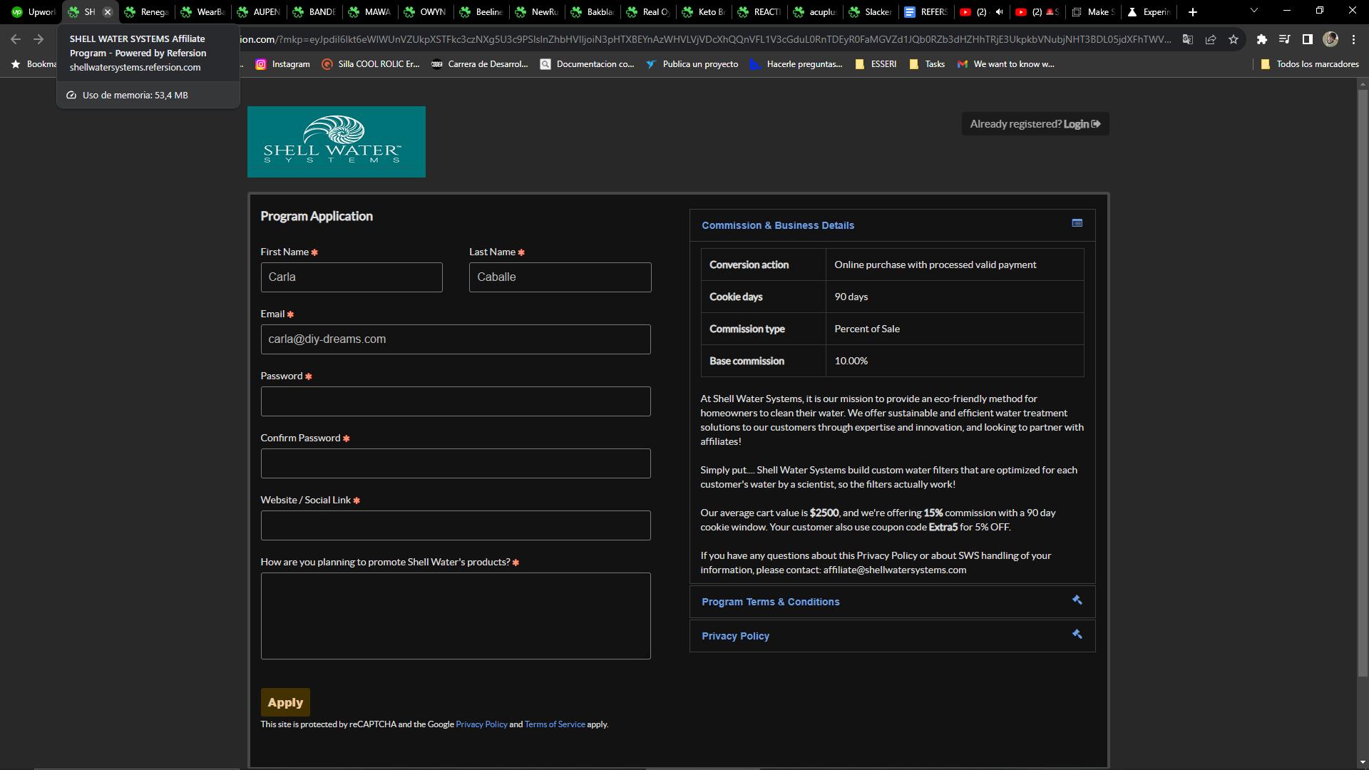Close the Shell Water Systems tab

coord(108,12)
